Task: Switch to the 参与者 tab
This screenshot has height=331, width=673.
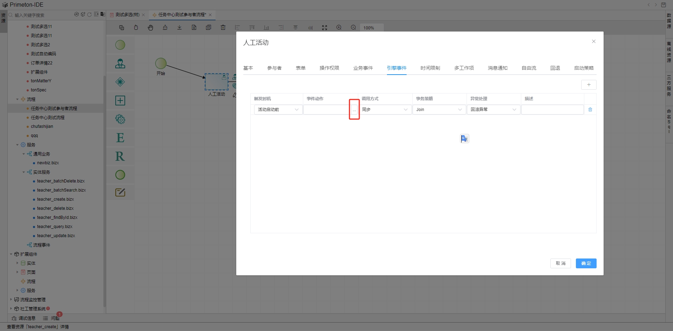Action: click(x=274, y=68)
